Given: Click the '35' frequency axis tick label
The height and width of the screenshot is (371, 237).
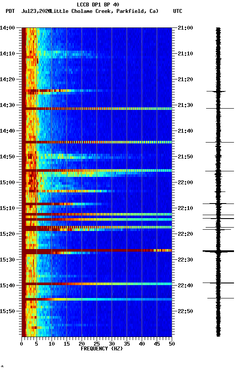Looking at the screenshot, I should [x=127, y=344].
